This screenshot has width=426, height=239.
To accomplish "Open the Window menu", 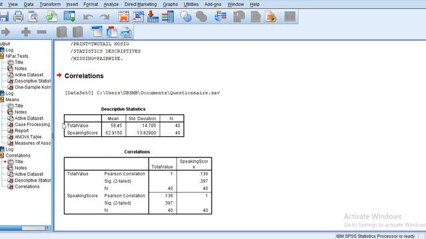I will 236,5.
